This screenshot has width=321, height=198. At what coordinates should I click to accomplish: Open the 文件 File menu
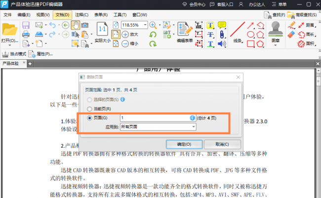pos(7,15)
